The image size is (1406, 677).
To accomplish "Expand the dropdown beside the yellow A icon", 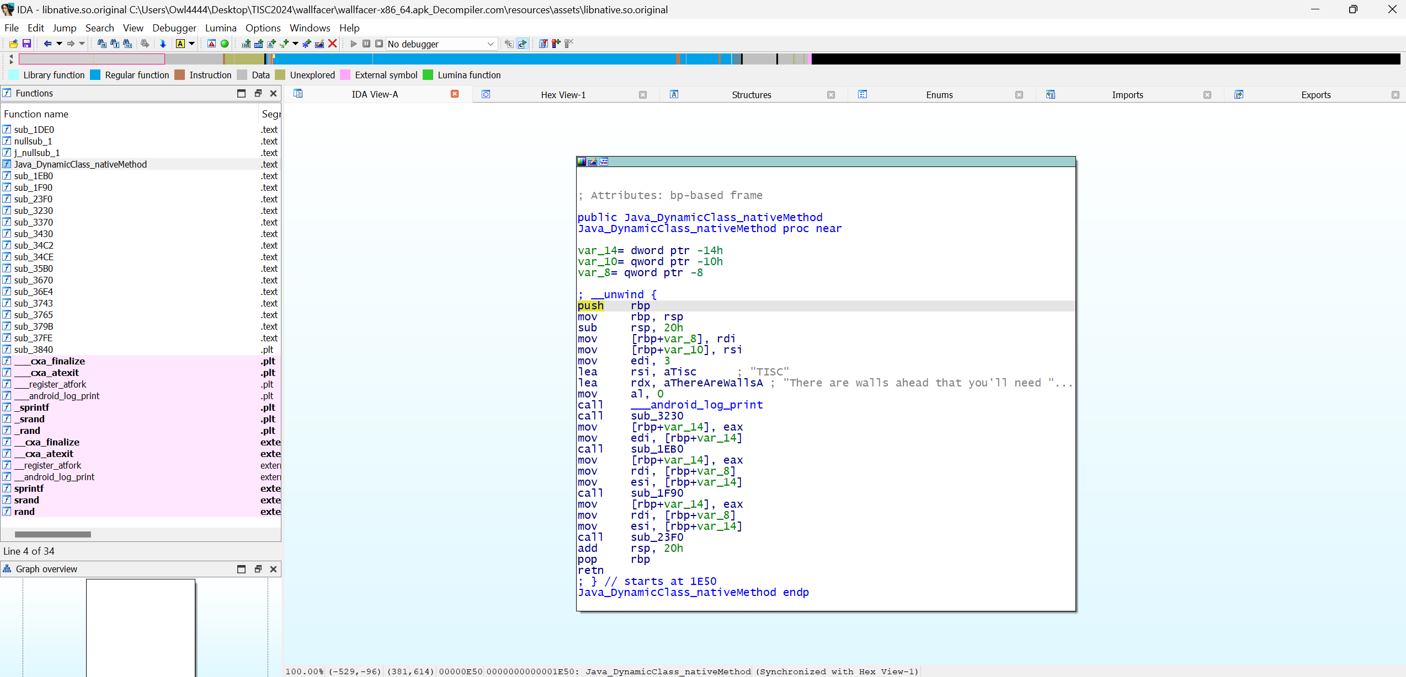I will click(192, 44).
